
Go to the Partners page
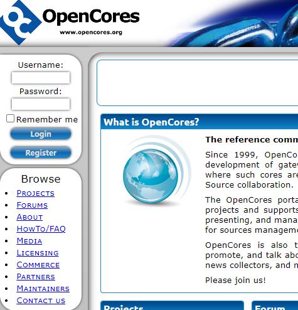coord(36,277)
